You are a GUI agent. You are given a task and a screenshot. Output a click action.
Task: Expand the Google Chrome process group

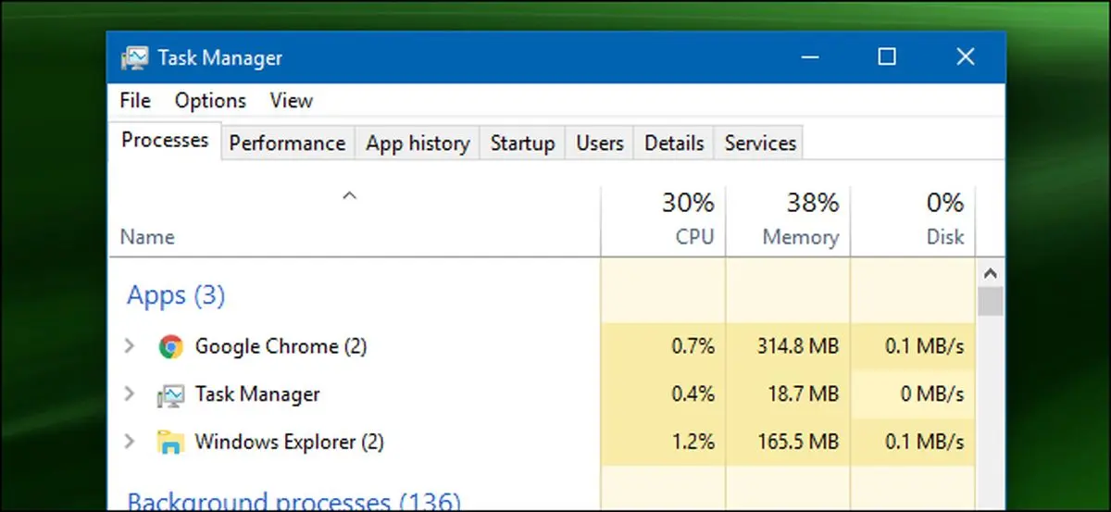(131, 347)
